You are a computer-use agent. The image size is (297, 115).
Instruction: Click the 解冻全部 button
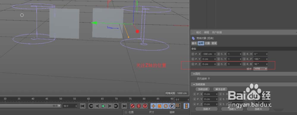point(220,89)
